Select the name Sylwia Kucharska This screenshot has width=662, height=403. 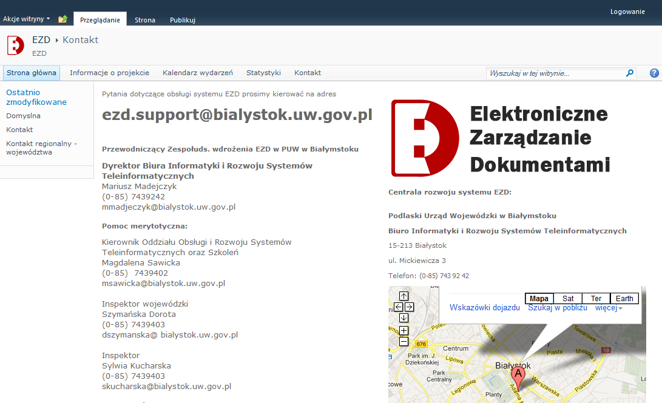(x=137, y=365)
